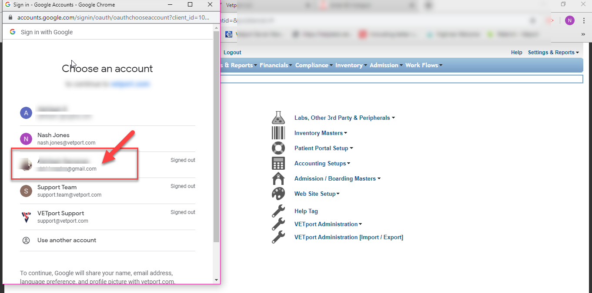Viewport: 592px width, 293px height.
Task: Open the Settings & Reports dropdown at top right
Action: pos(553,52)
